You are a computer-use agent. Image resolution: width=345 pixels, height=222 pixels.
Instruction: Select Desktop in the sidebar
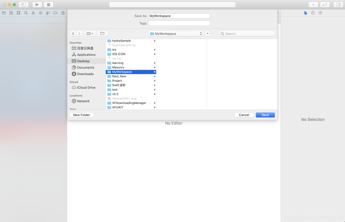87,61
